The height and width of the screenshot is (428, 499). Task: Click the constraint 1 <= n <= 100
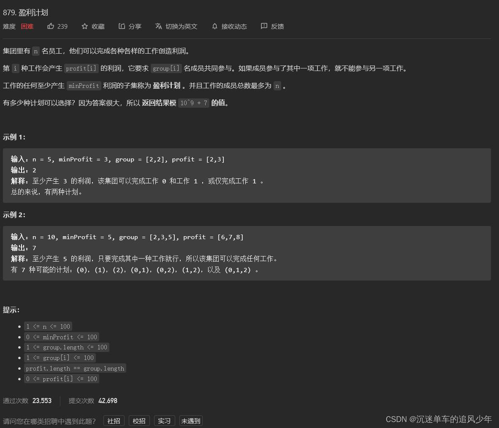(x=48, y=326)
